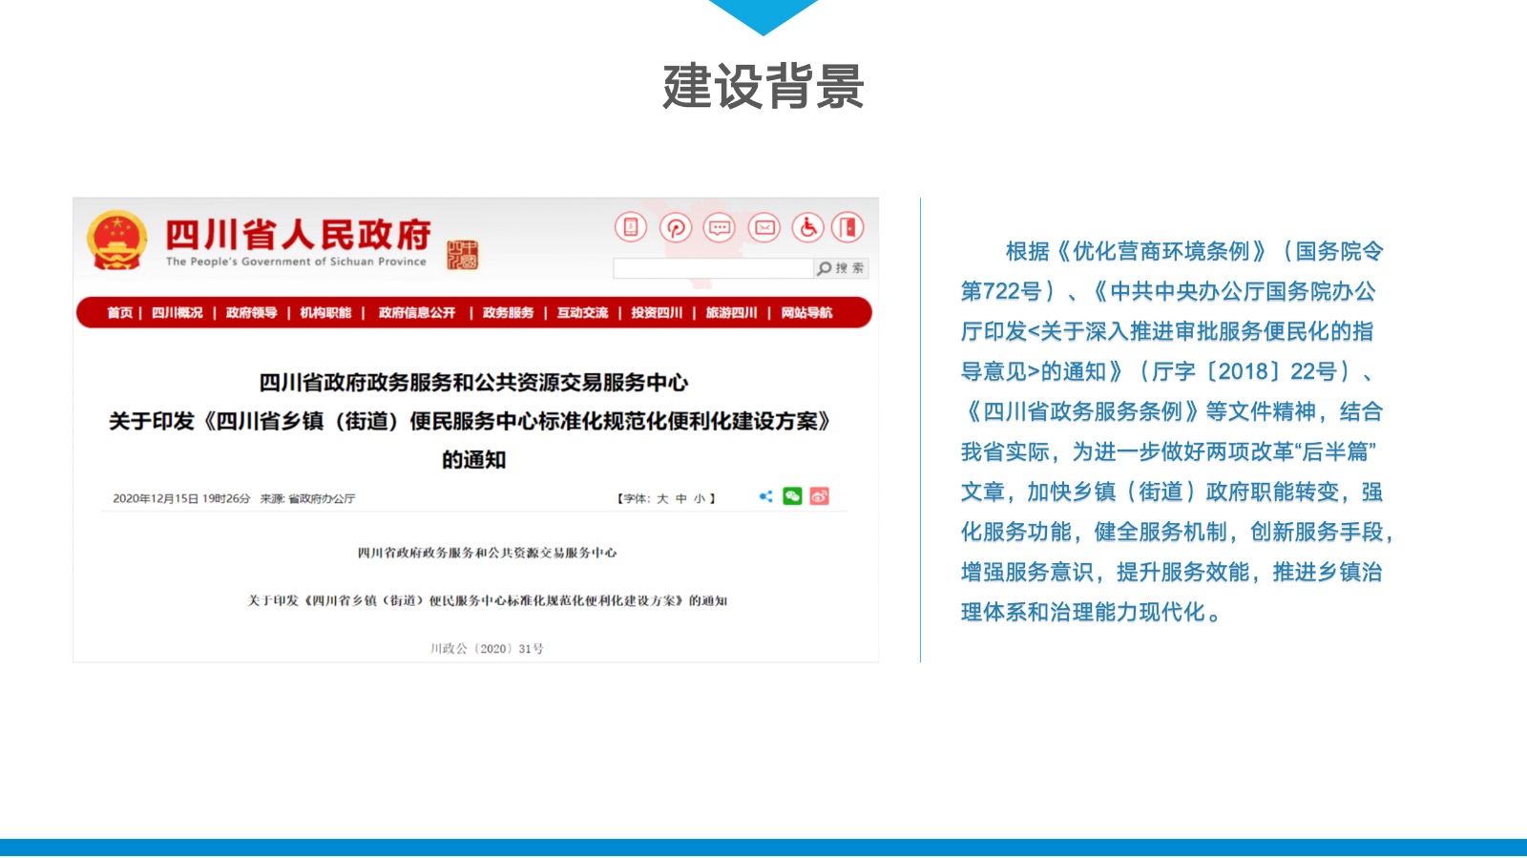This screenshot has height=859, width=1527.
Task: Click the circular P-shaped icon
Action: click(676, 227)
